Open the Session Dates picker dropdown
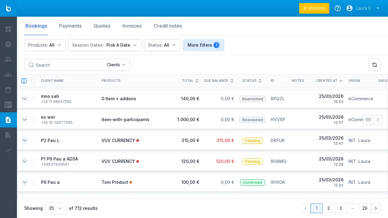388x218 pixels. click(x=105, y=45)
